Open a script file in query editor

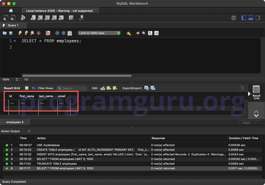pos(5,33)
